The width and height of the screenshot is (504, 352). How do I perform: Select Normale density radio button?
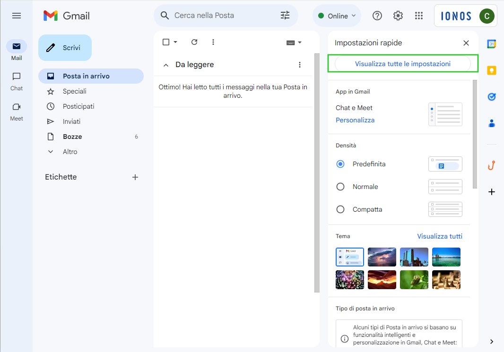tap(340, 187)
